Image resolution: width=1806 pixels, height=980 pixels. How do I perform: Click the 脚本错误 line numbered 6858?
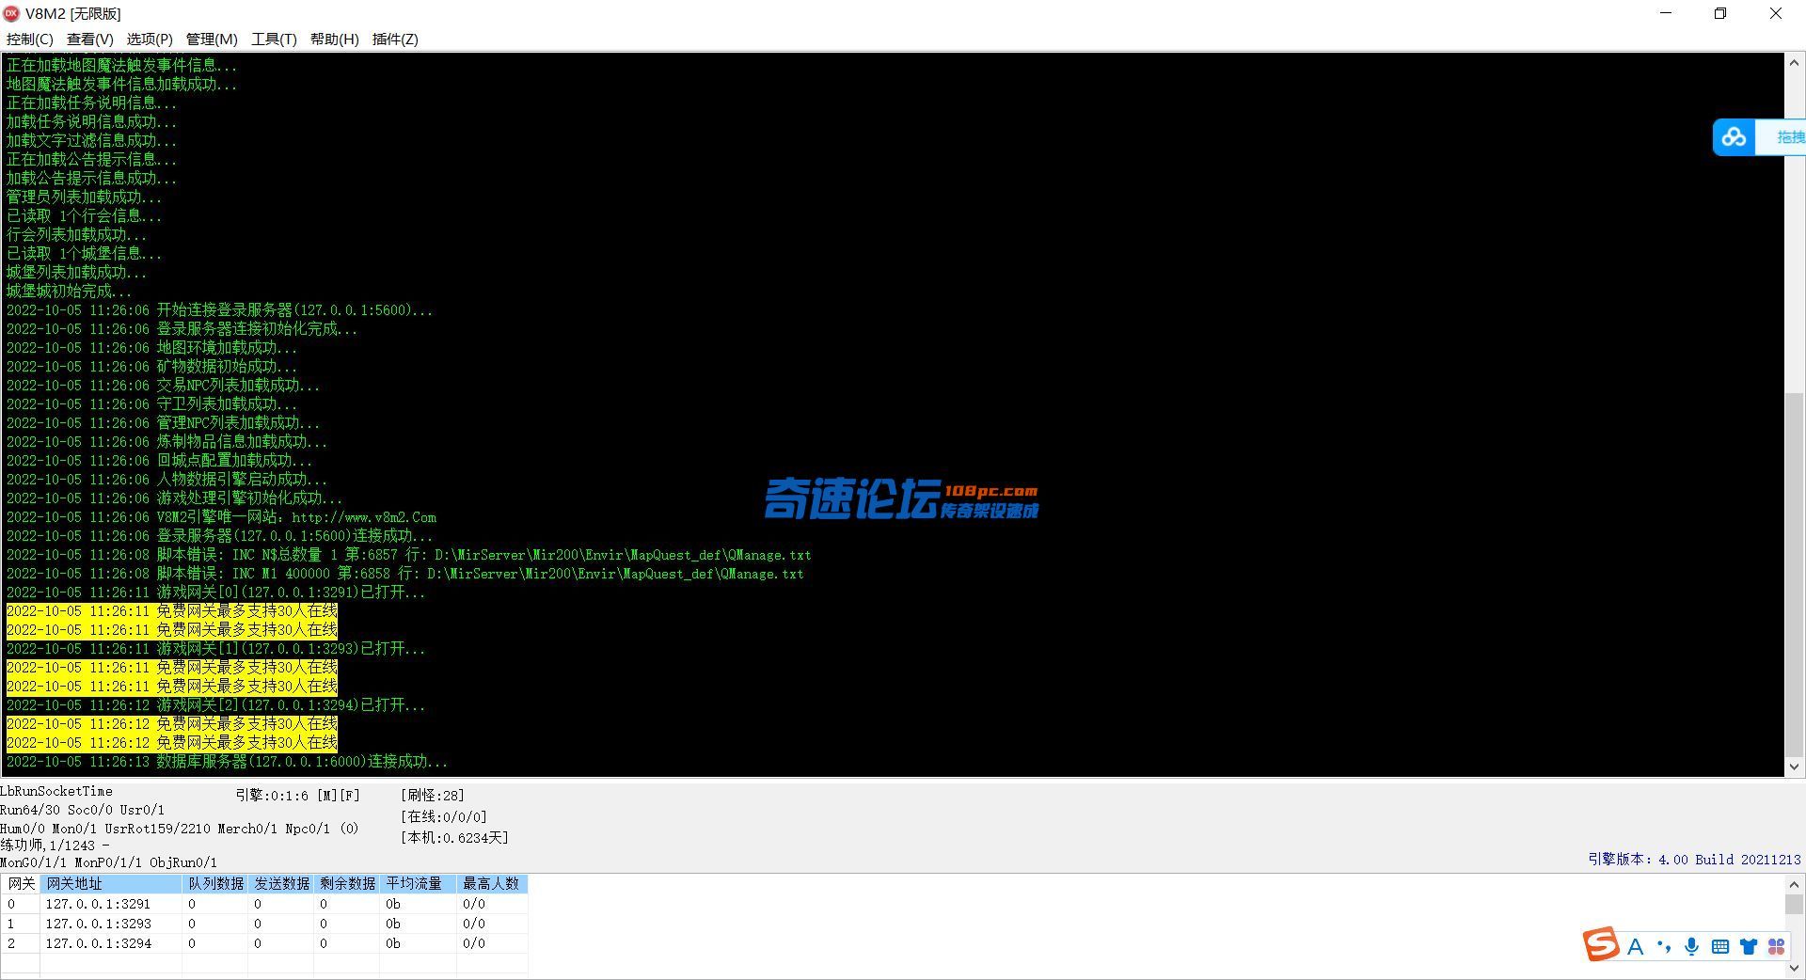tap(404, 574)
